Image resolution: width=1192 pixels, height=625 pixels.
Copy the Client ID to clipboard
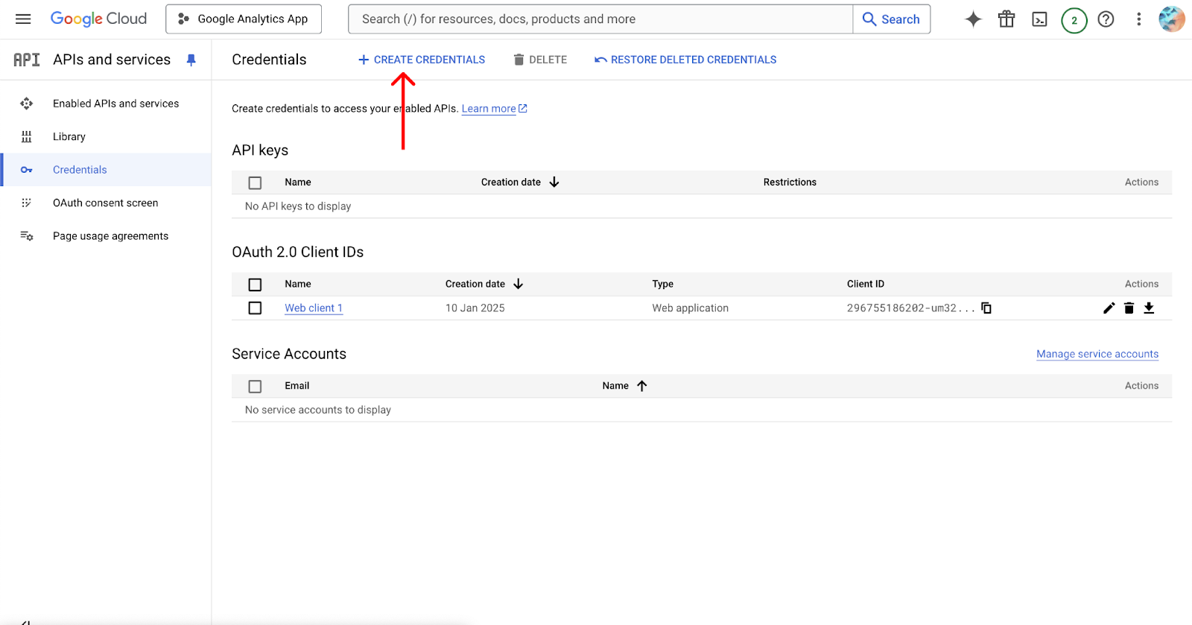[x=986, y=308]
